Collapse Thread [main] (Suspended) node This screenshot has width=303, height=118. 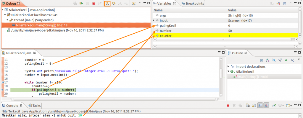pos(7,20)
